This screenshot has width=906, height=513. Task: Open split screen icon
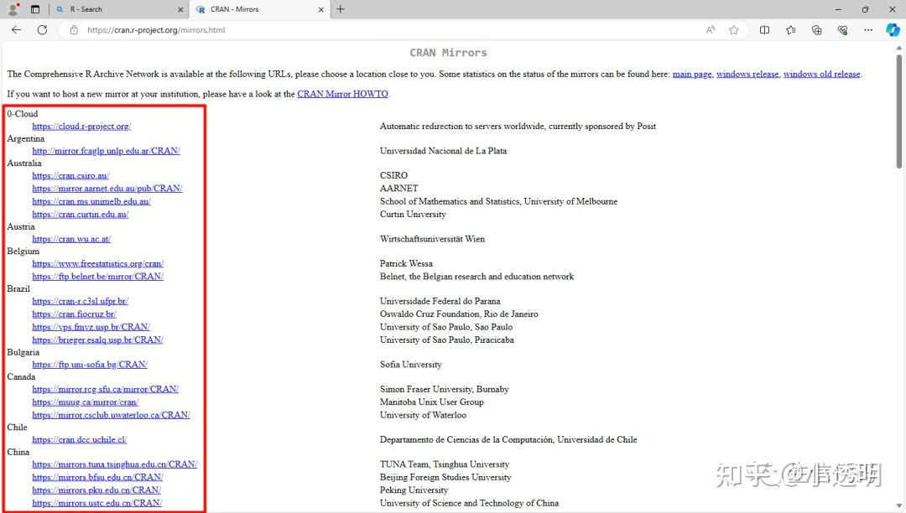click(x=764, y=30)
